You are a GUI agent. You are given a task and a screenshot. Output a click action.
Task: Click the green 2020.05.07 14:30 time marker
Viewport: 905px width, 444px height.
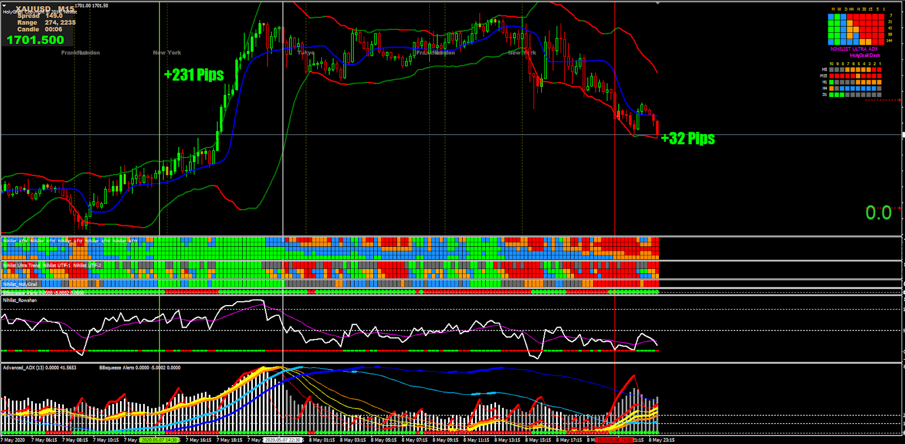(x=159, y=440)
